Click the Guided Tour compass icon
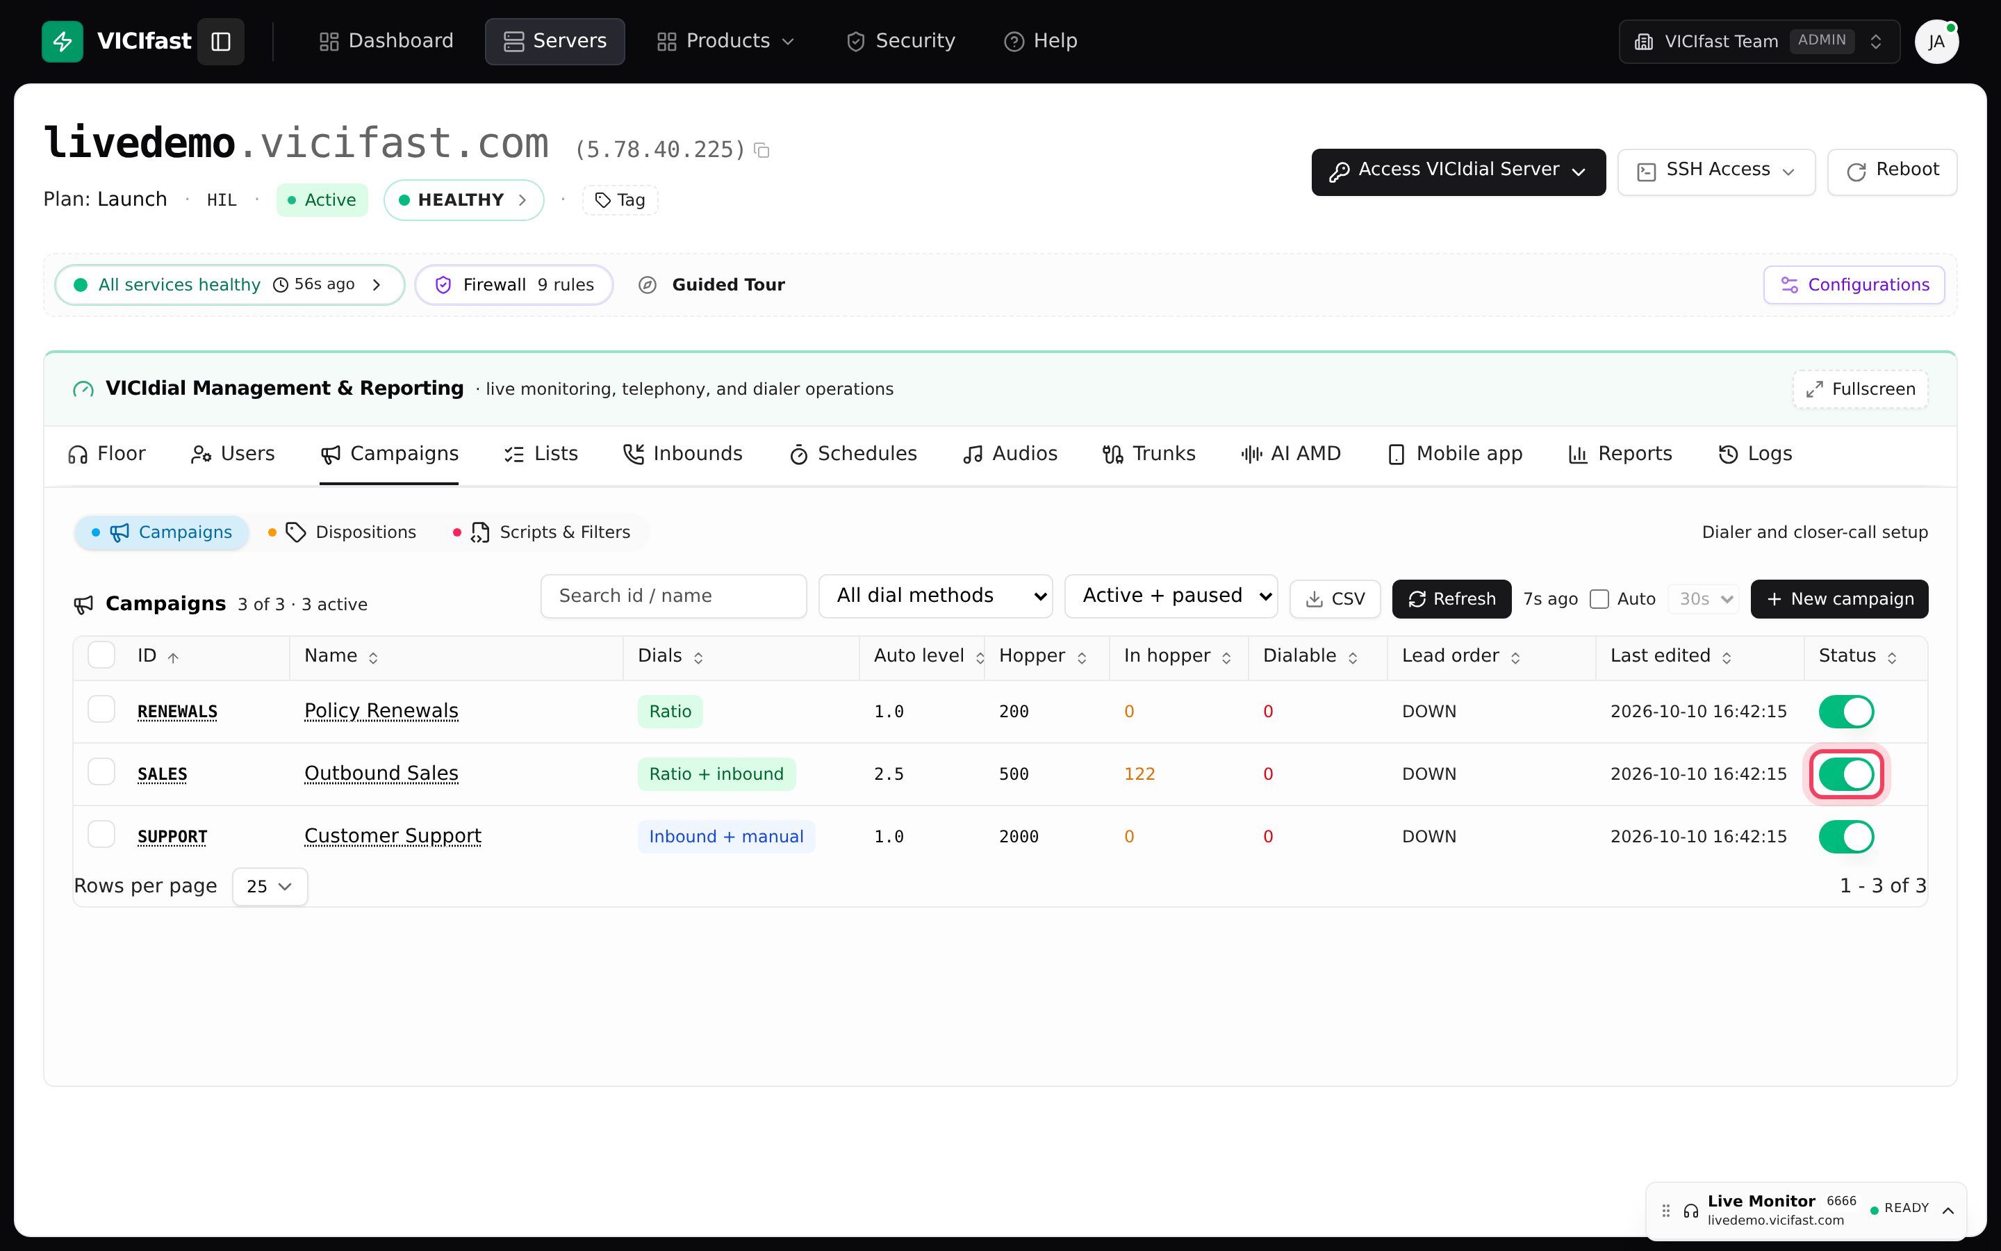 pos(648,285)
